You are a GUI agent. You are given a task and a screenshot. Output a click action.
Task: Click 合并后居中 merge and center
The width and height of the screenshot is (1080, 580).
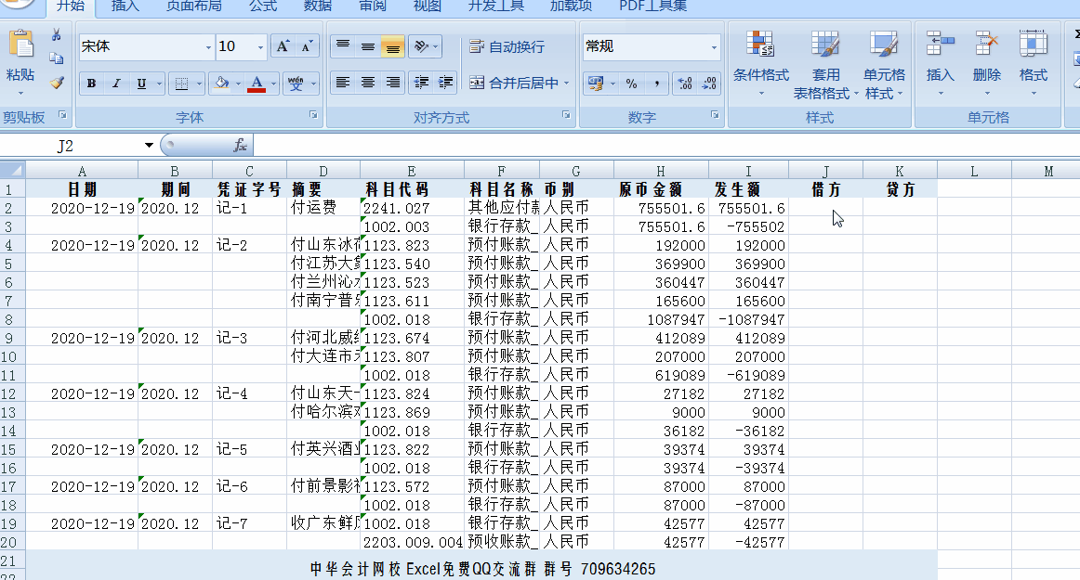tap(514, 84)
